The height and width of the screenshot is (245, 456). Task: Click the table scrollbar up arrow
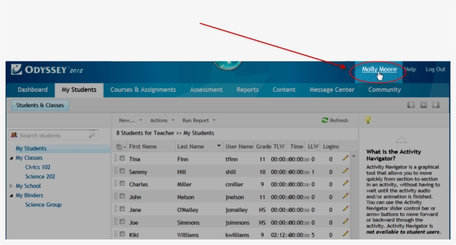point(354,156)
